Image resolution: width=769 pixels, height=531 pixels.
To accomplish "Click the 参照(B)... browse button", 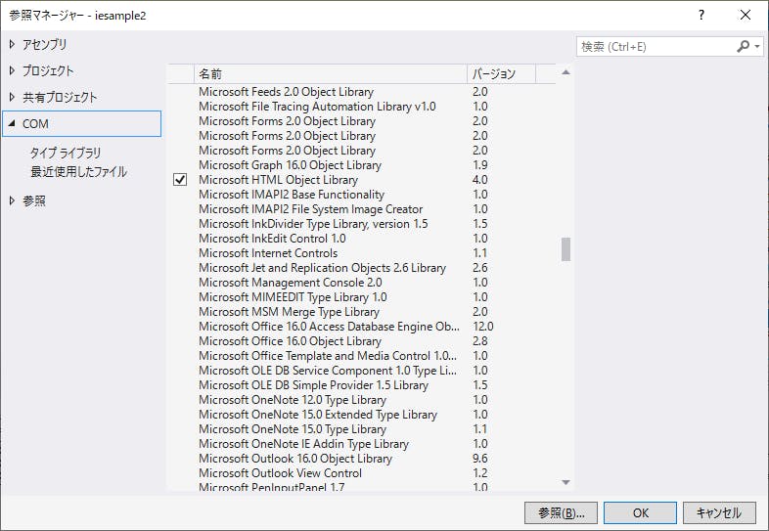I will pyautogui.click(x=561, y=512).
